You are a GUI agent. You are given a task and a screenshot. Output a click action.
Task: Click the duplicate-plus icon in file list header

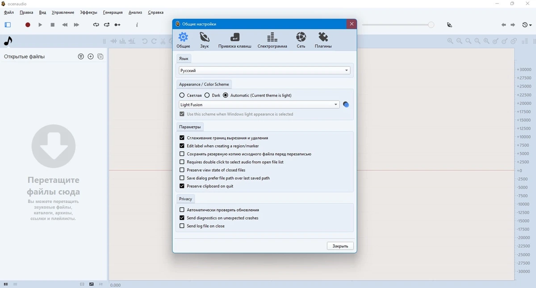[100, 57]
